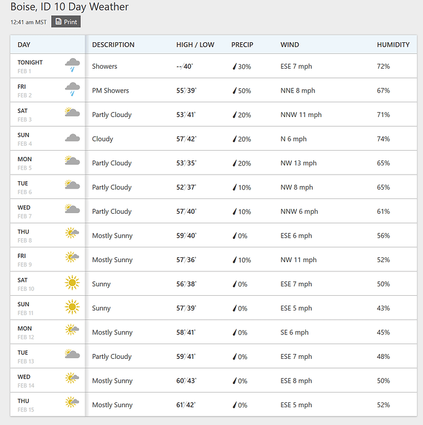This screenshot has width=423, height=425.
Task: Click the Boise, ID 10 Day Weather heading
Action: pyautogui.click(x=69, y=7)
